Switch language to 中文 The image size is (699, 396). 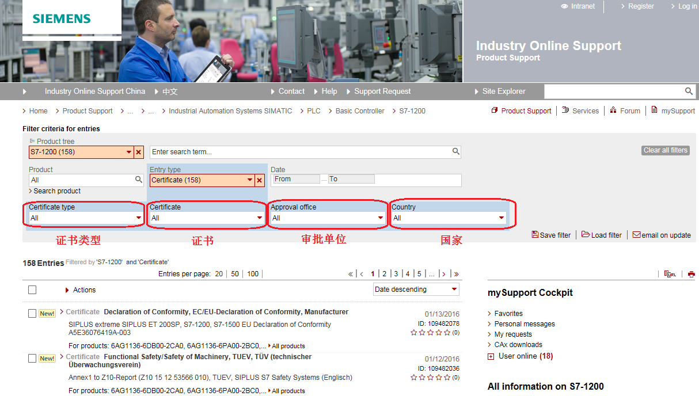click(170, 92)
